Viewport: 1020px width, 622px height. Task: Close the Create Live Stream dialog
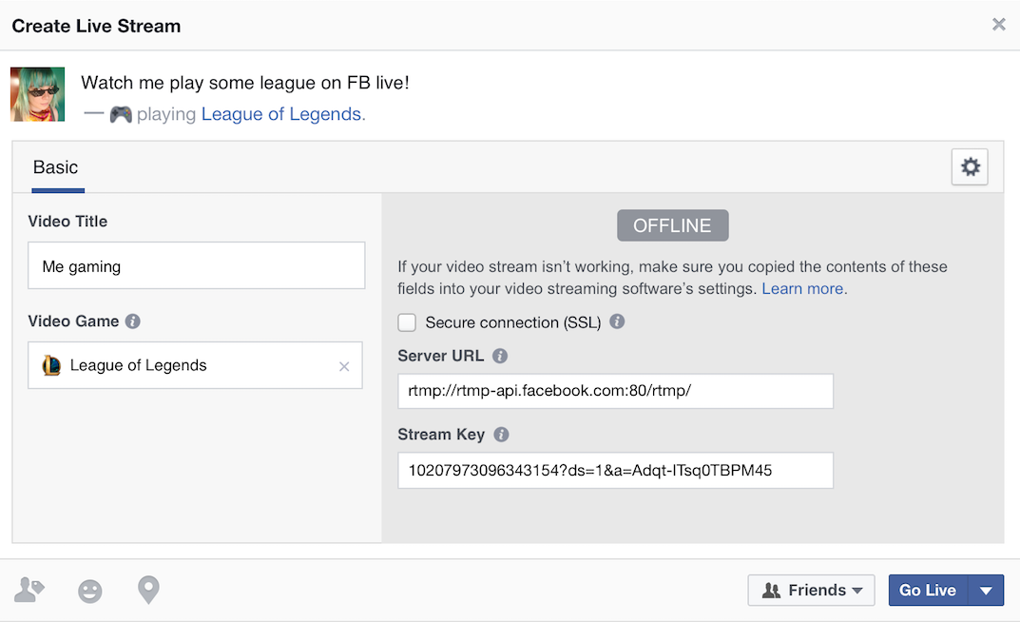click(998, 25)
